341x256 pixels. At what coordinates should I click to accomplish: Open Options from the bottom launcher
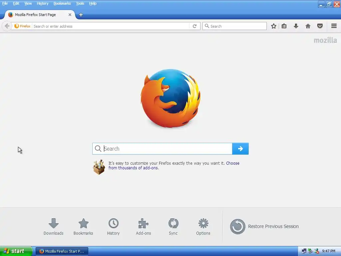click(x=203, y=227)
